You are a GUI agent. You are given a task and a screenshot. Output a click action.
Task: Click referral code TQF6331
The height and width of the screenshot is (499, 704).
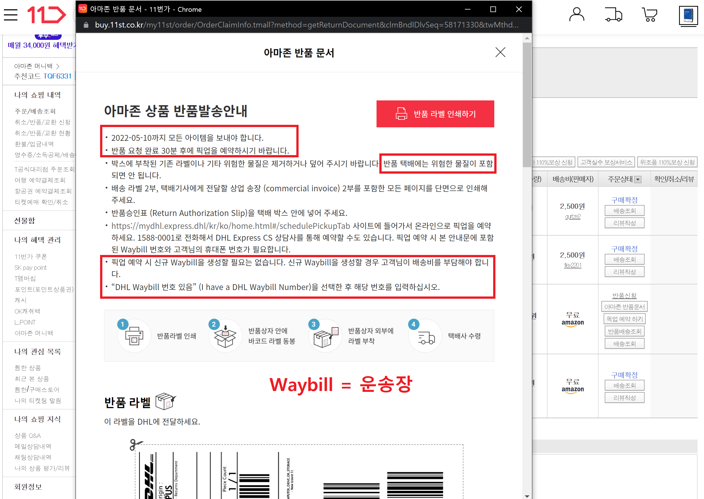57,76
